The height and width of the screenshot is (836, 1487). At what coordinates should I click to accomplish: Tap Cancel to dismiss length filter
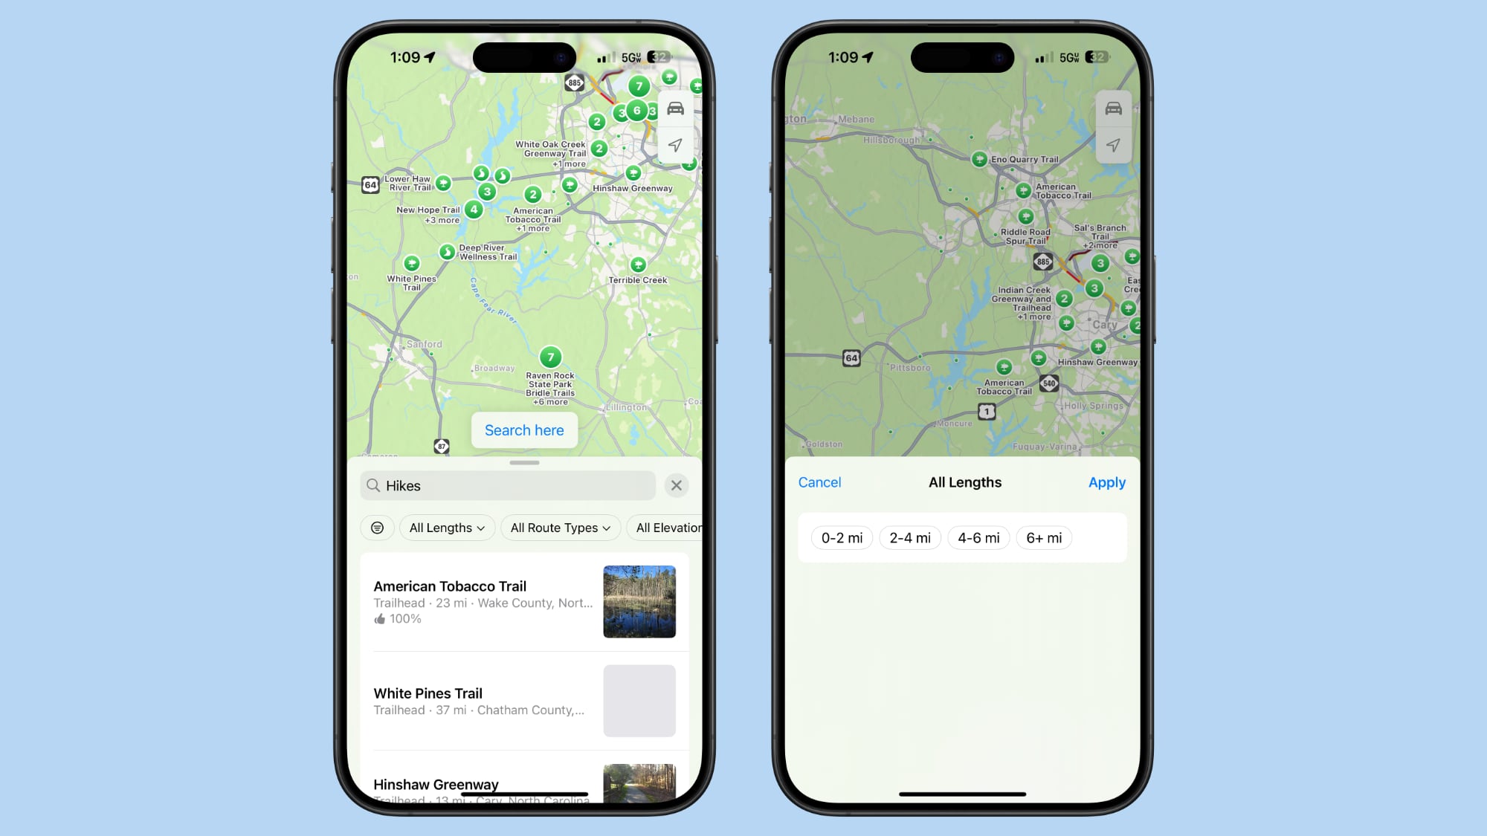pos(819,482)
